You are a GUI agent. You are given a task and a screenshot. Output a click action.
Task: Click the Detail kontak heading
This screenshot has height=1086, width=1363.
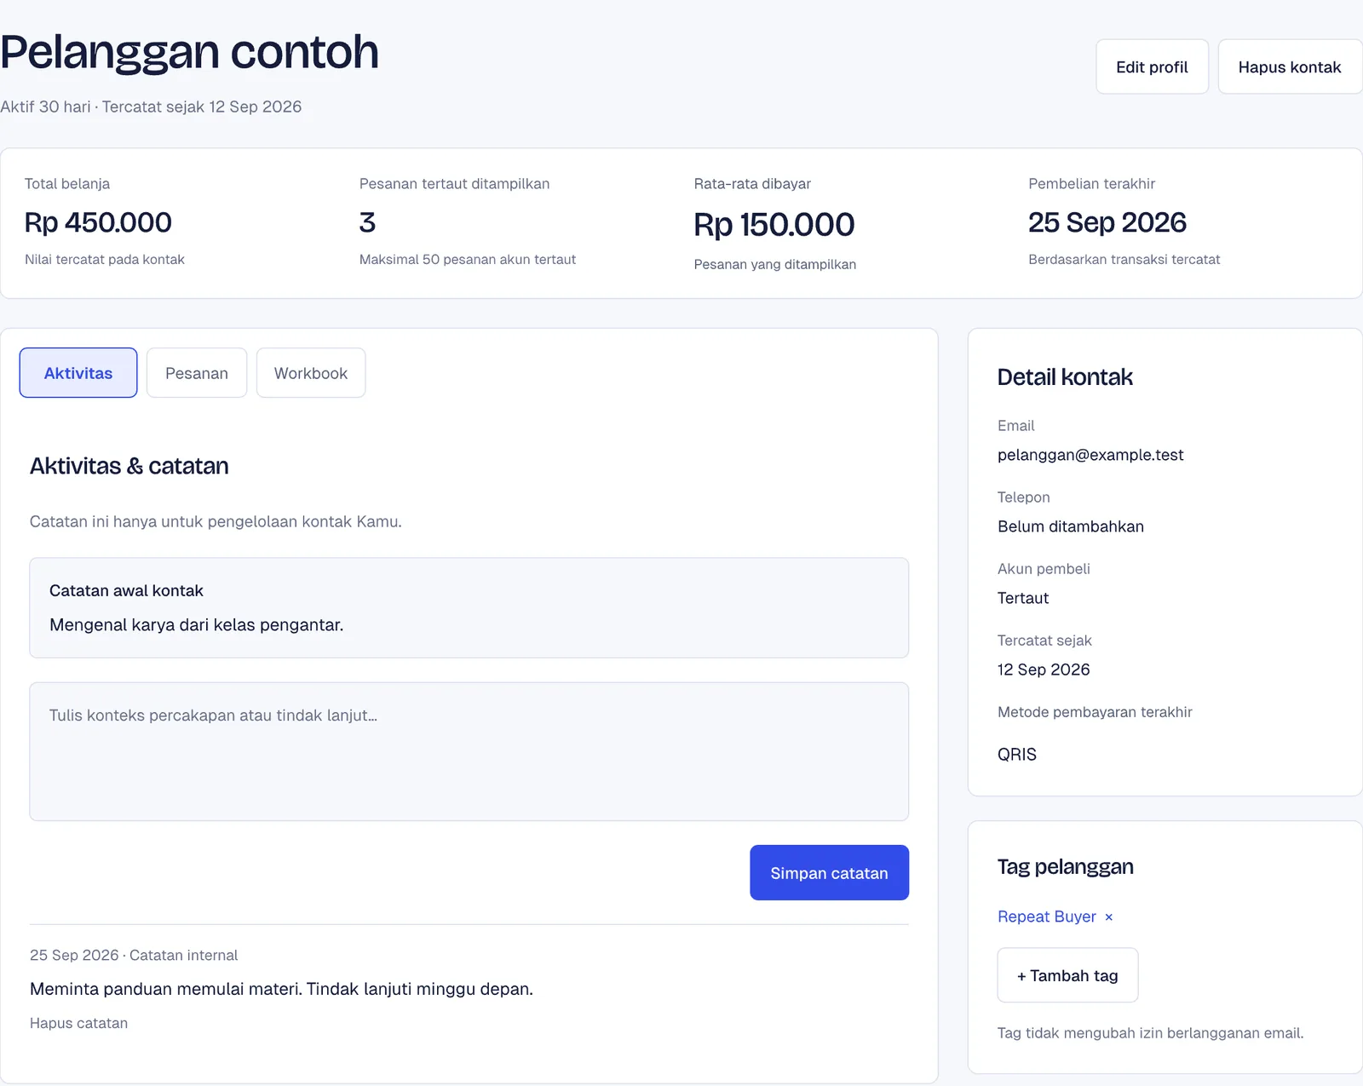1065,377
